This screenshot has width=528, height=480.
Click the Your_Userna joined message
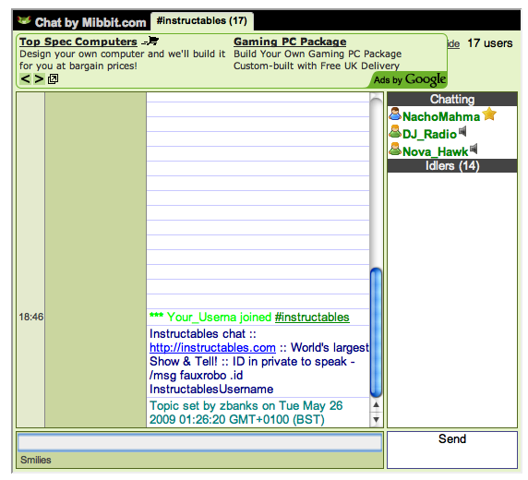[x=249, y=317]
